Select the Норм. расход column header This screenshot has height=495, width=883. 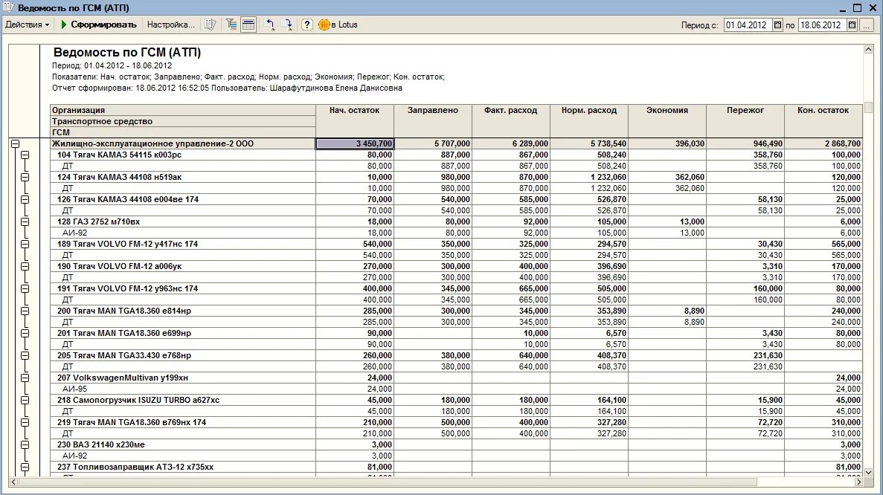pos(589,121)
